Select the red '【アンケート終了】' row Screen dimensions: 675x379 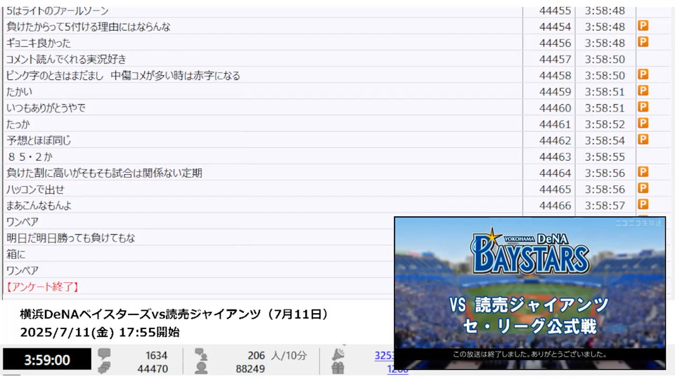click(42, 287)
